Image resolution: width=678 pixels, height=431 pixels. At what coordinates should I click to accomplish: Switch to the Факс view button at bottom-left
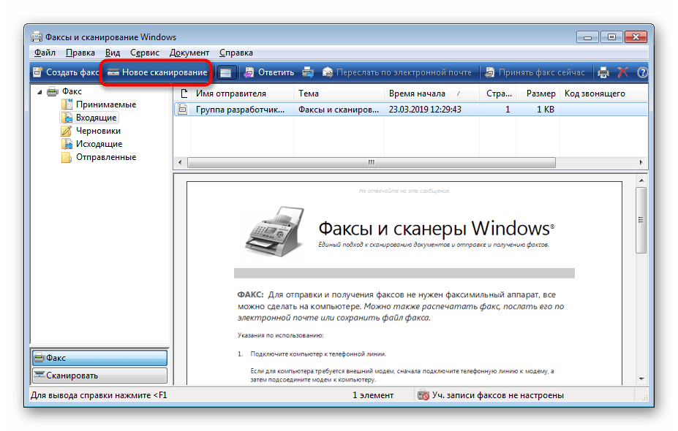[x=99, y=357]
